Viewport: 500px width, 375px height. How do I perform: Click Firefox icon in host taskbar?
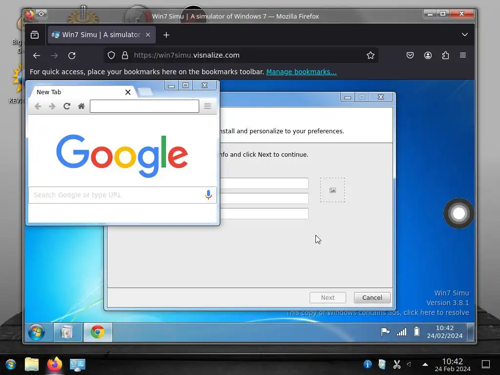point(55,364)
